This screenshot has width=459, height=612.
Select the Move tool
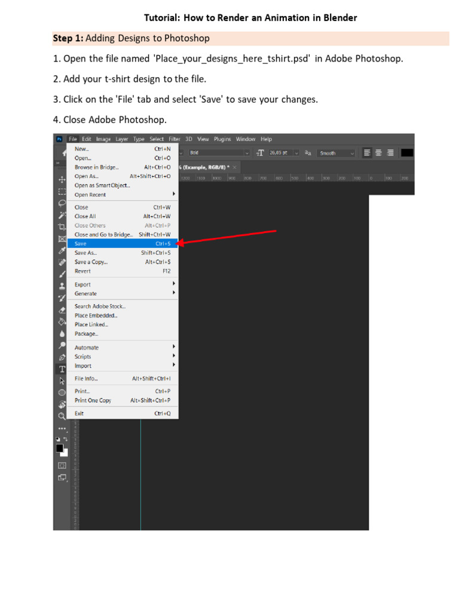62,179
